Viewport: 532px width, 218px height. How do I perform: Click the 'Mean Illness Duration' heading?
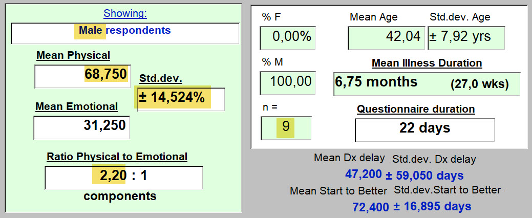(427, 63)
